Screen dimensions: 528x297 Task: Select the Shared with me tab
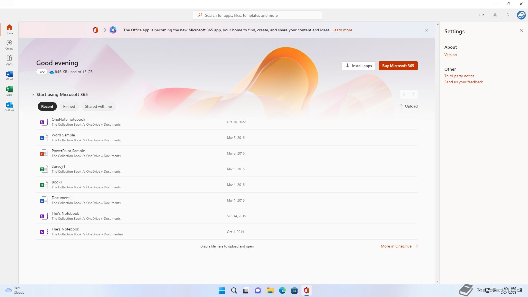(x=98, y=106)
